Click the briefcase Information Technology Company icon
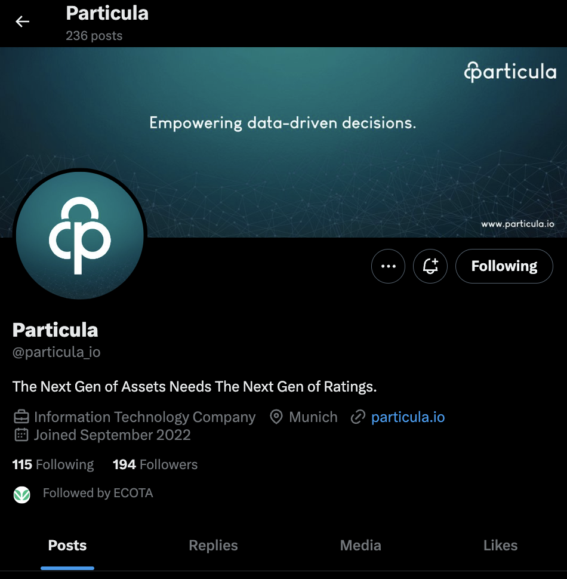The image size is (567, 579). pos(21,417)
